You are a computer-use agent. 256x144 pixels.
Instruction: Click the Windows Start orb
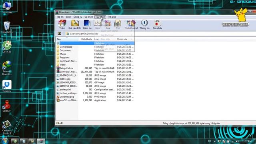(x=5, y=141)
